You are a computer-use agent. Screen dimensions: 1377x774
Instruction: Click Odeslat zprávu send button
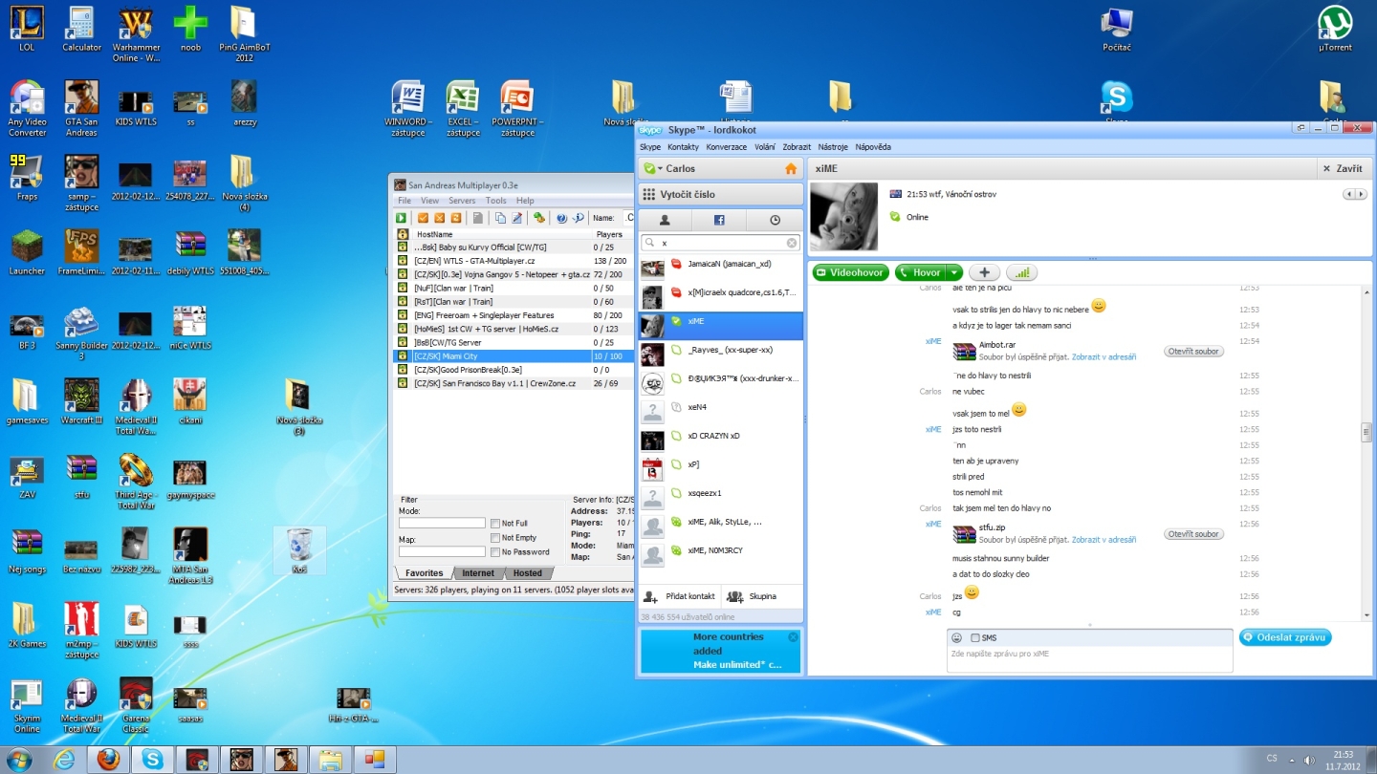(1285, 637)
